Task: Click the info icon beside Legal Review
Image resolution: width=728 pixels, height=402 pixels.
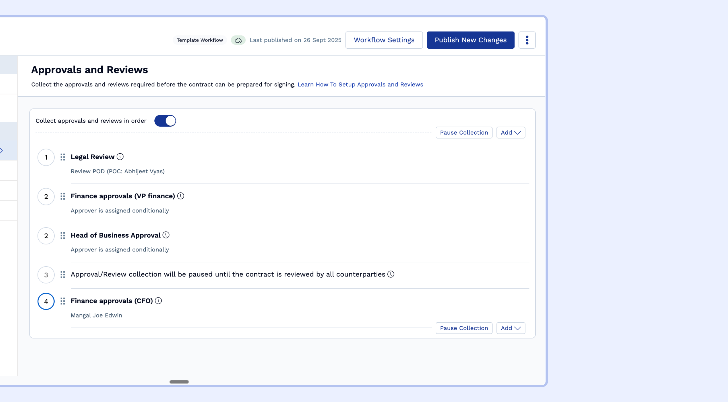Action: (x=120, y=157)
